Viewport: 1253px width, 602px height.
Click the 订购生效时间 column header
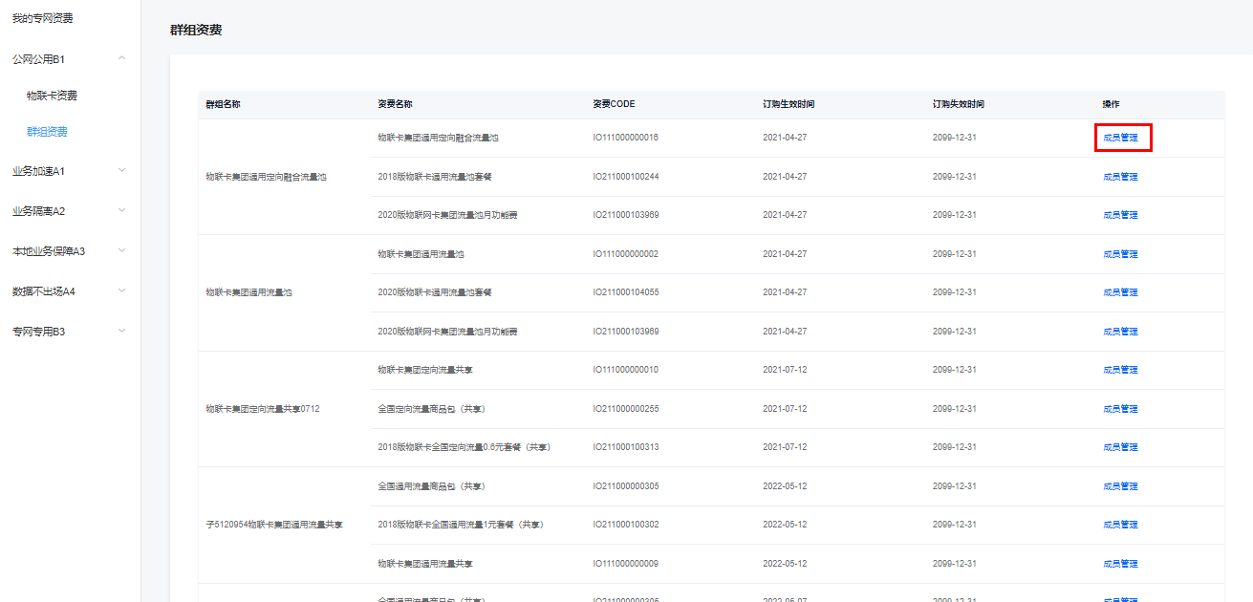click(789, 104)
